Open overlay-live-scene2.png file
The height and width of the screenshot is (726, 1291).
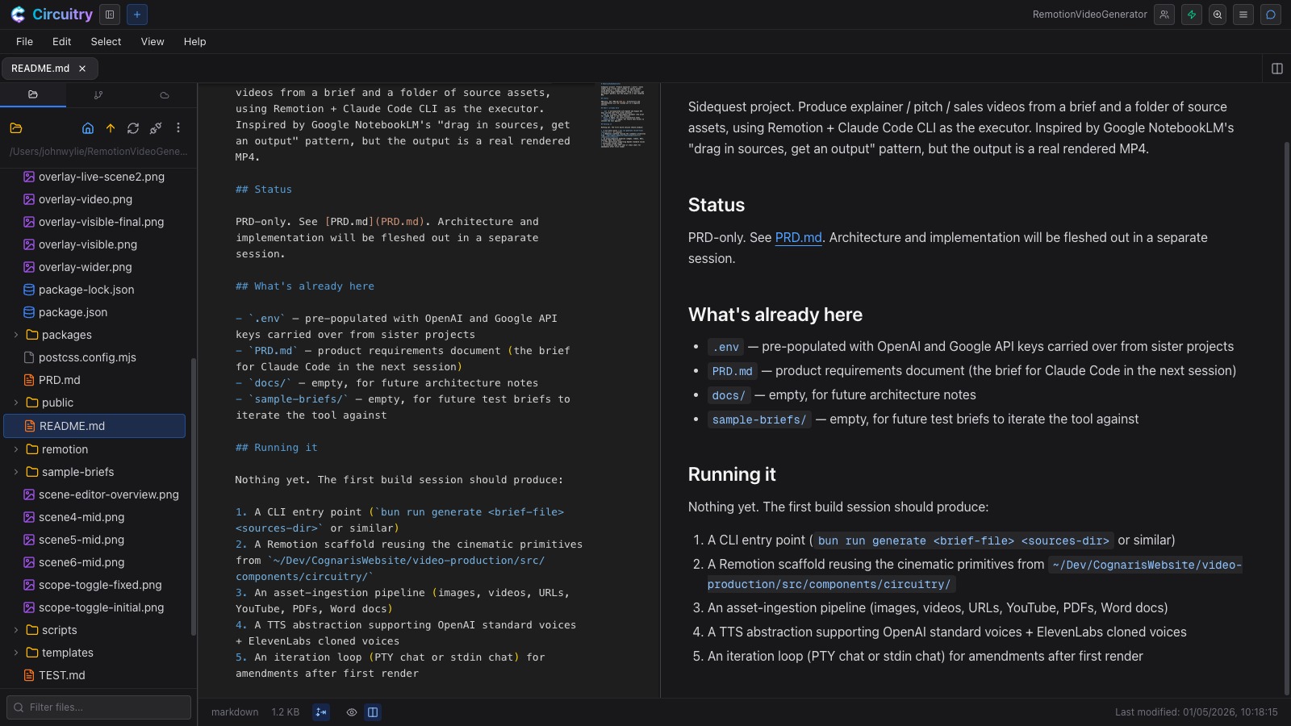pyautogui.click(x=94, y=177)
